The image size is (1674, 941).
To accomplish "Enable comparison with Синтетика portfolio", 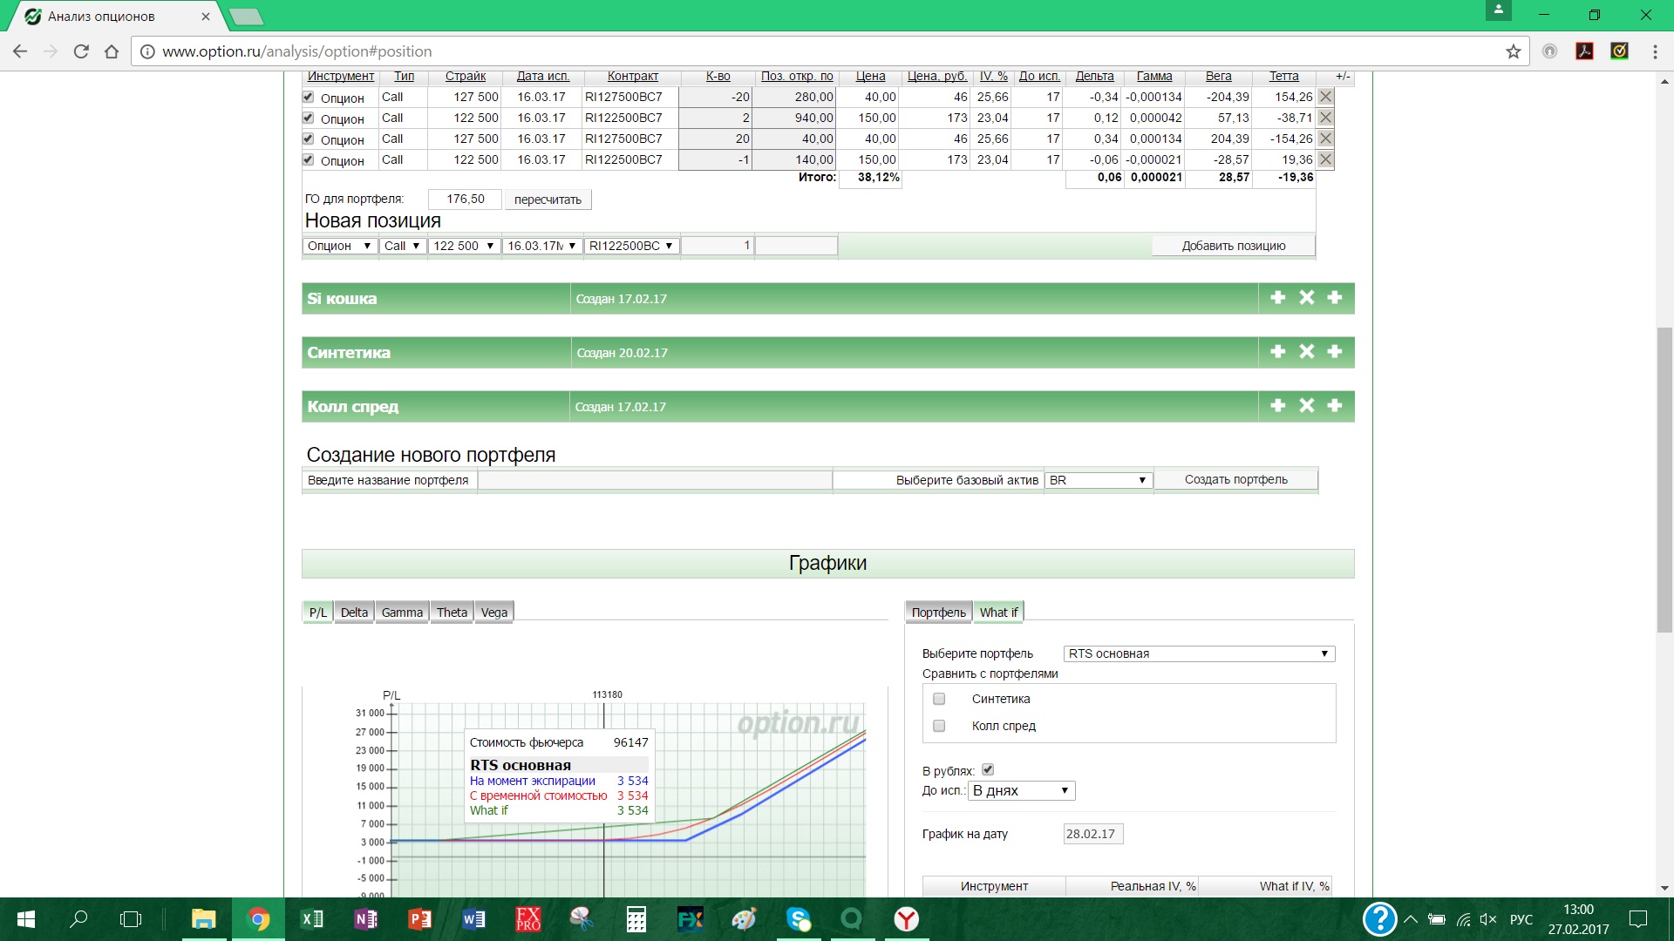I will click(x=939, y=699).
